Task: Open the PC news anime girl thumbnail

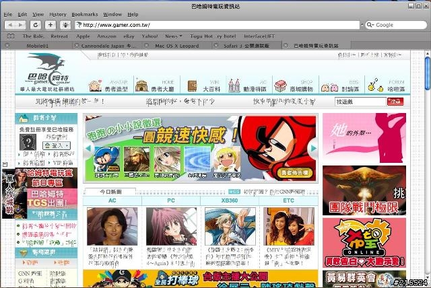Action: coord(172,227)
